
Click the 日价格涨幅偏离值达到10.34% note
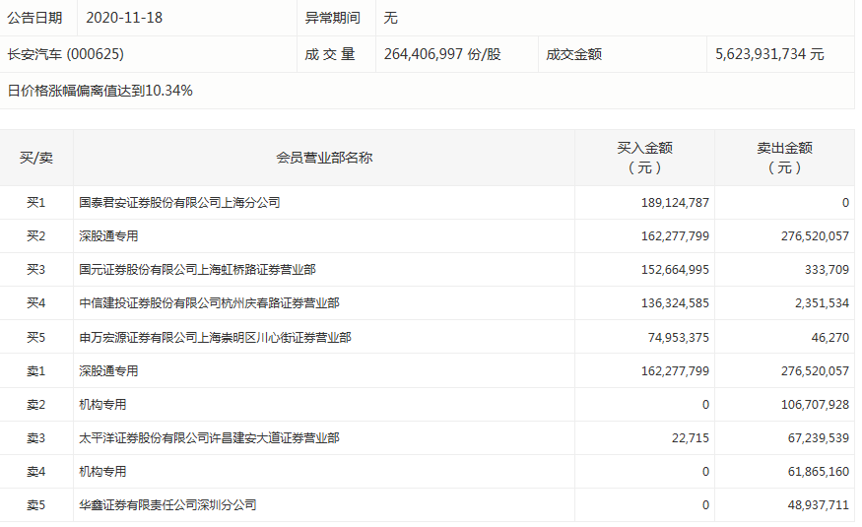tap(100, 91)
